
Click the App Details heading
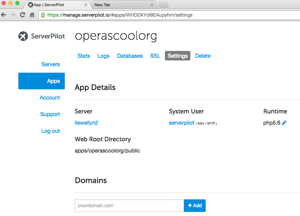point(95,88)
